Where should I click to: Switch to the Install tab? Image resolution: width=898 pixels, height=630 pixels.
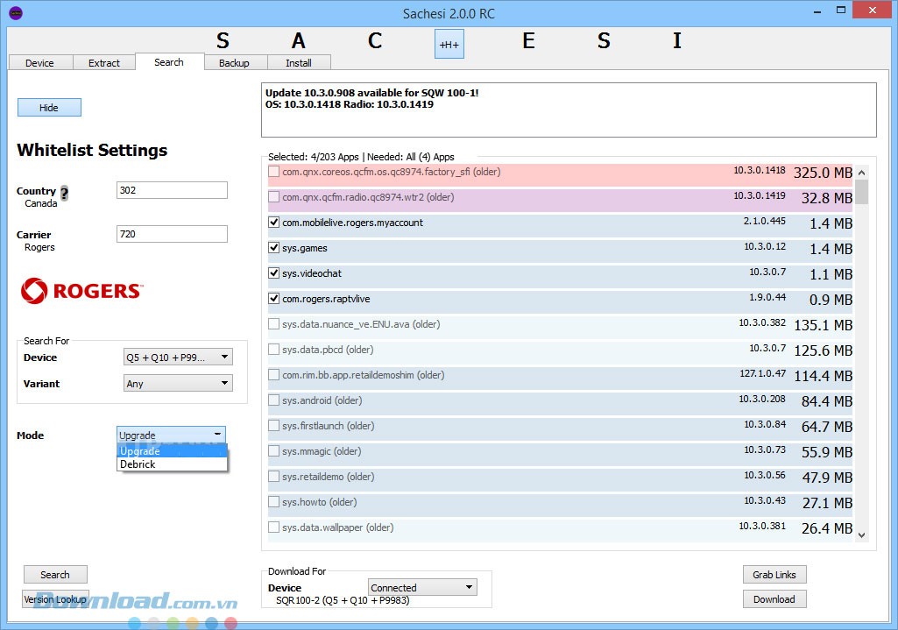[300, 62]
